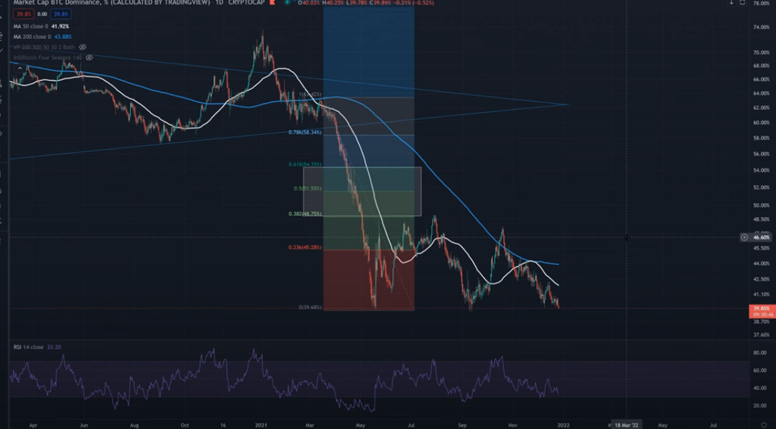Select the InSillico's Four Seasons 140 legend
The image size is (776, 429).
coord(47,58)
